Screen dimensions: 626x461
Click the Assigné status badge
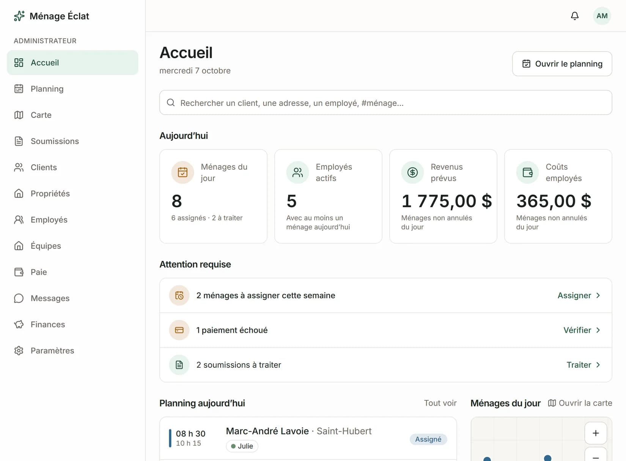428,439
